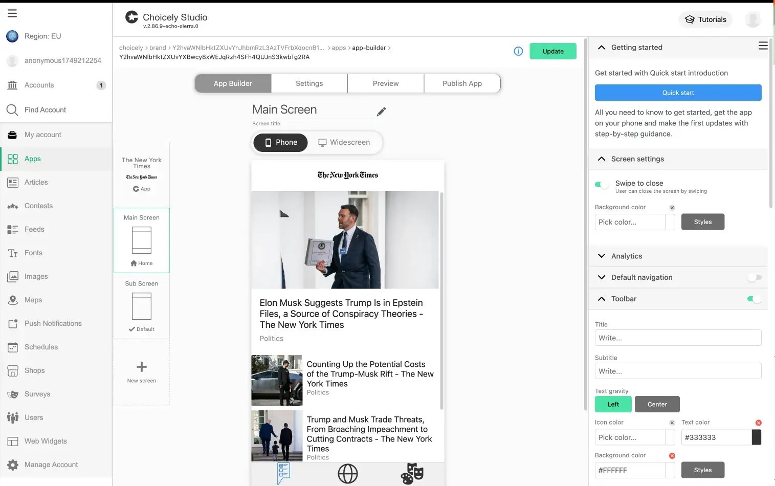Open Users section
The height and width of the screenshot is (486, 775).
[56, 417]
